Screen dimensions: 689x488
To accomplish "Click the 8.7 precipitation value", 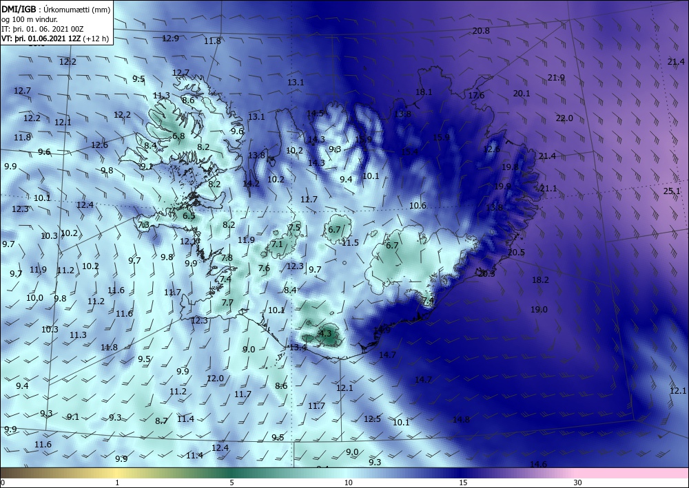I will (x=161, y=421).
